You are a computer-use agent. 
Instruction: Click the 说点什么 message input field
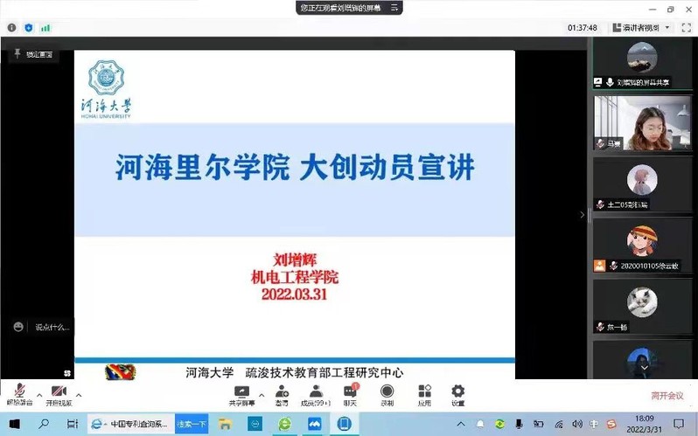click(52, 328)
